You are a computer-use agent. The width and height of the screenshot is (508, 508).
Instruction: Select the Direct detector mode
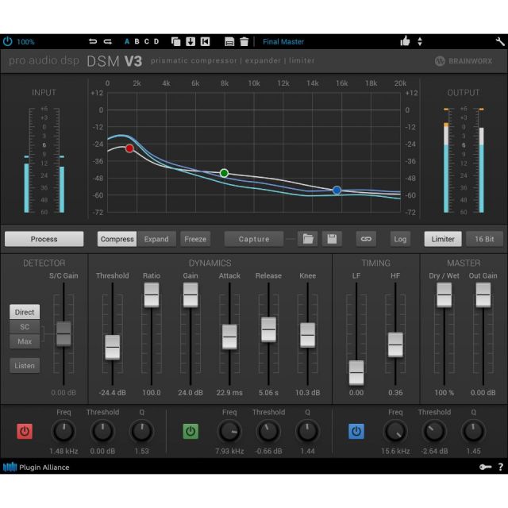click(25, 312)
